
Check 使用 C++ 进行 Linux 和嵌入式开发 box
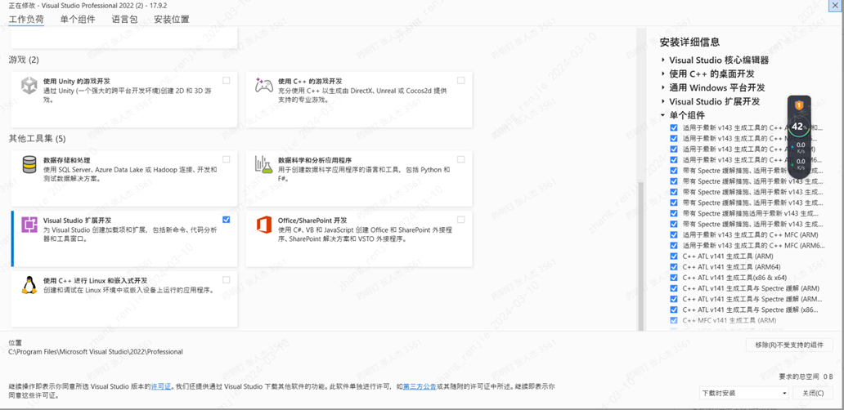tap(226, 280)
